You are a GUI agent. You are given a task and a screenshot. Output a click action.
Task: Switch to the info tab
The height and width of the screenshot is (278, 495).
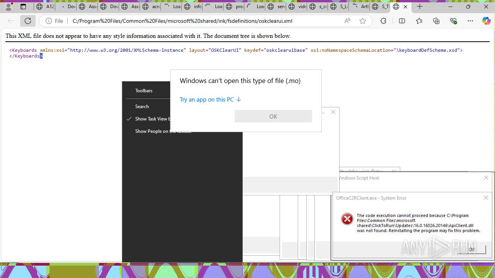click(193, 7)
